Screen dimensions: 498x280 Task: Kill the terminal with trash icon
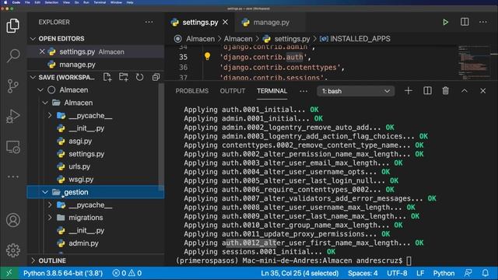pos(445,91)
